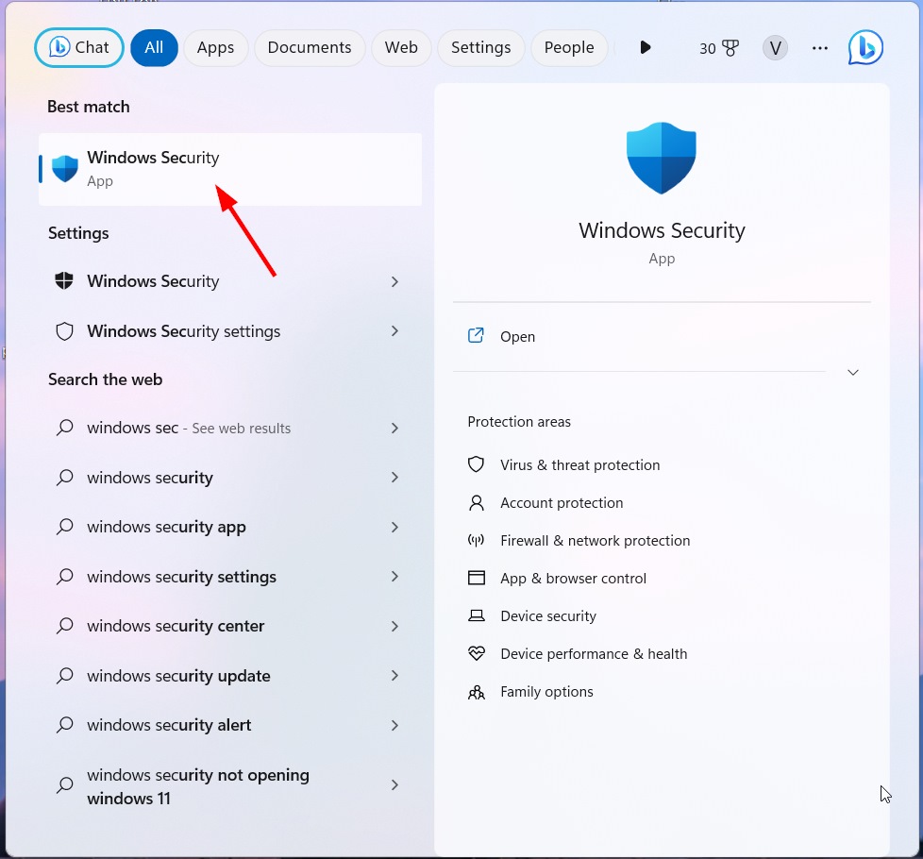Expand chevron for 'windows security center'

[x=395, y=626]
